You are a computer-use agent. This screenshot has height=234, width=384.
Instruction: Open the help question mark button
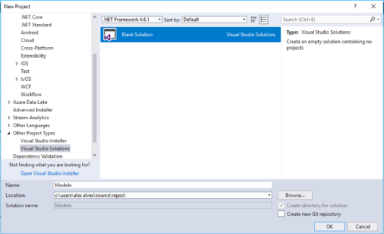click(x=355, y=7)
